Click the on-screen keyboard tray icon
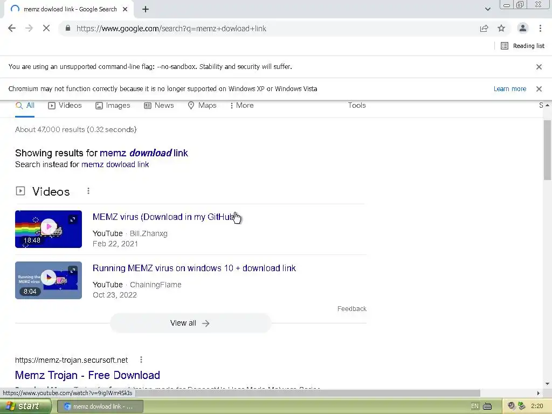552x414 pixels. [487, 406]
